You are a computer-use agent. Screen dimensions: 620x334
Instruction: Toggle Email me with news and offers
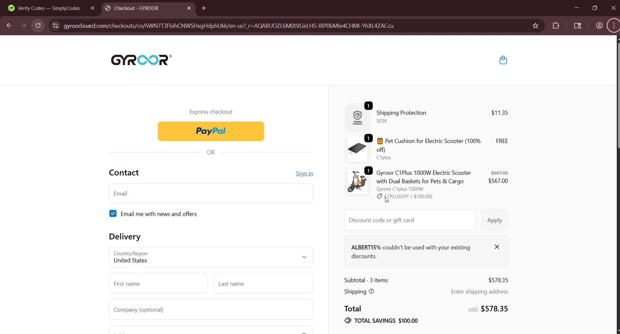(113, 214)
